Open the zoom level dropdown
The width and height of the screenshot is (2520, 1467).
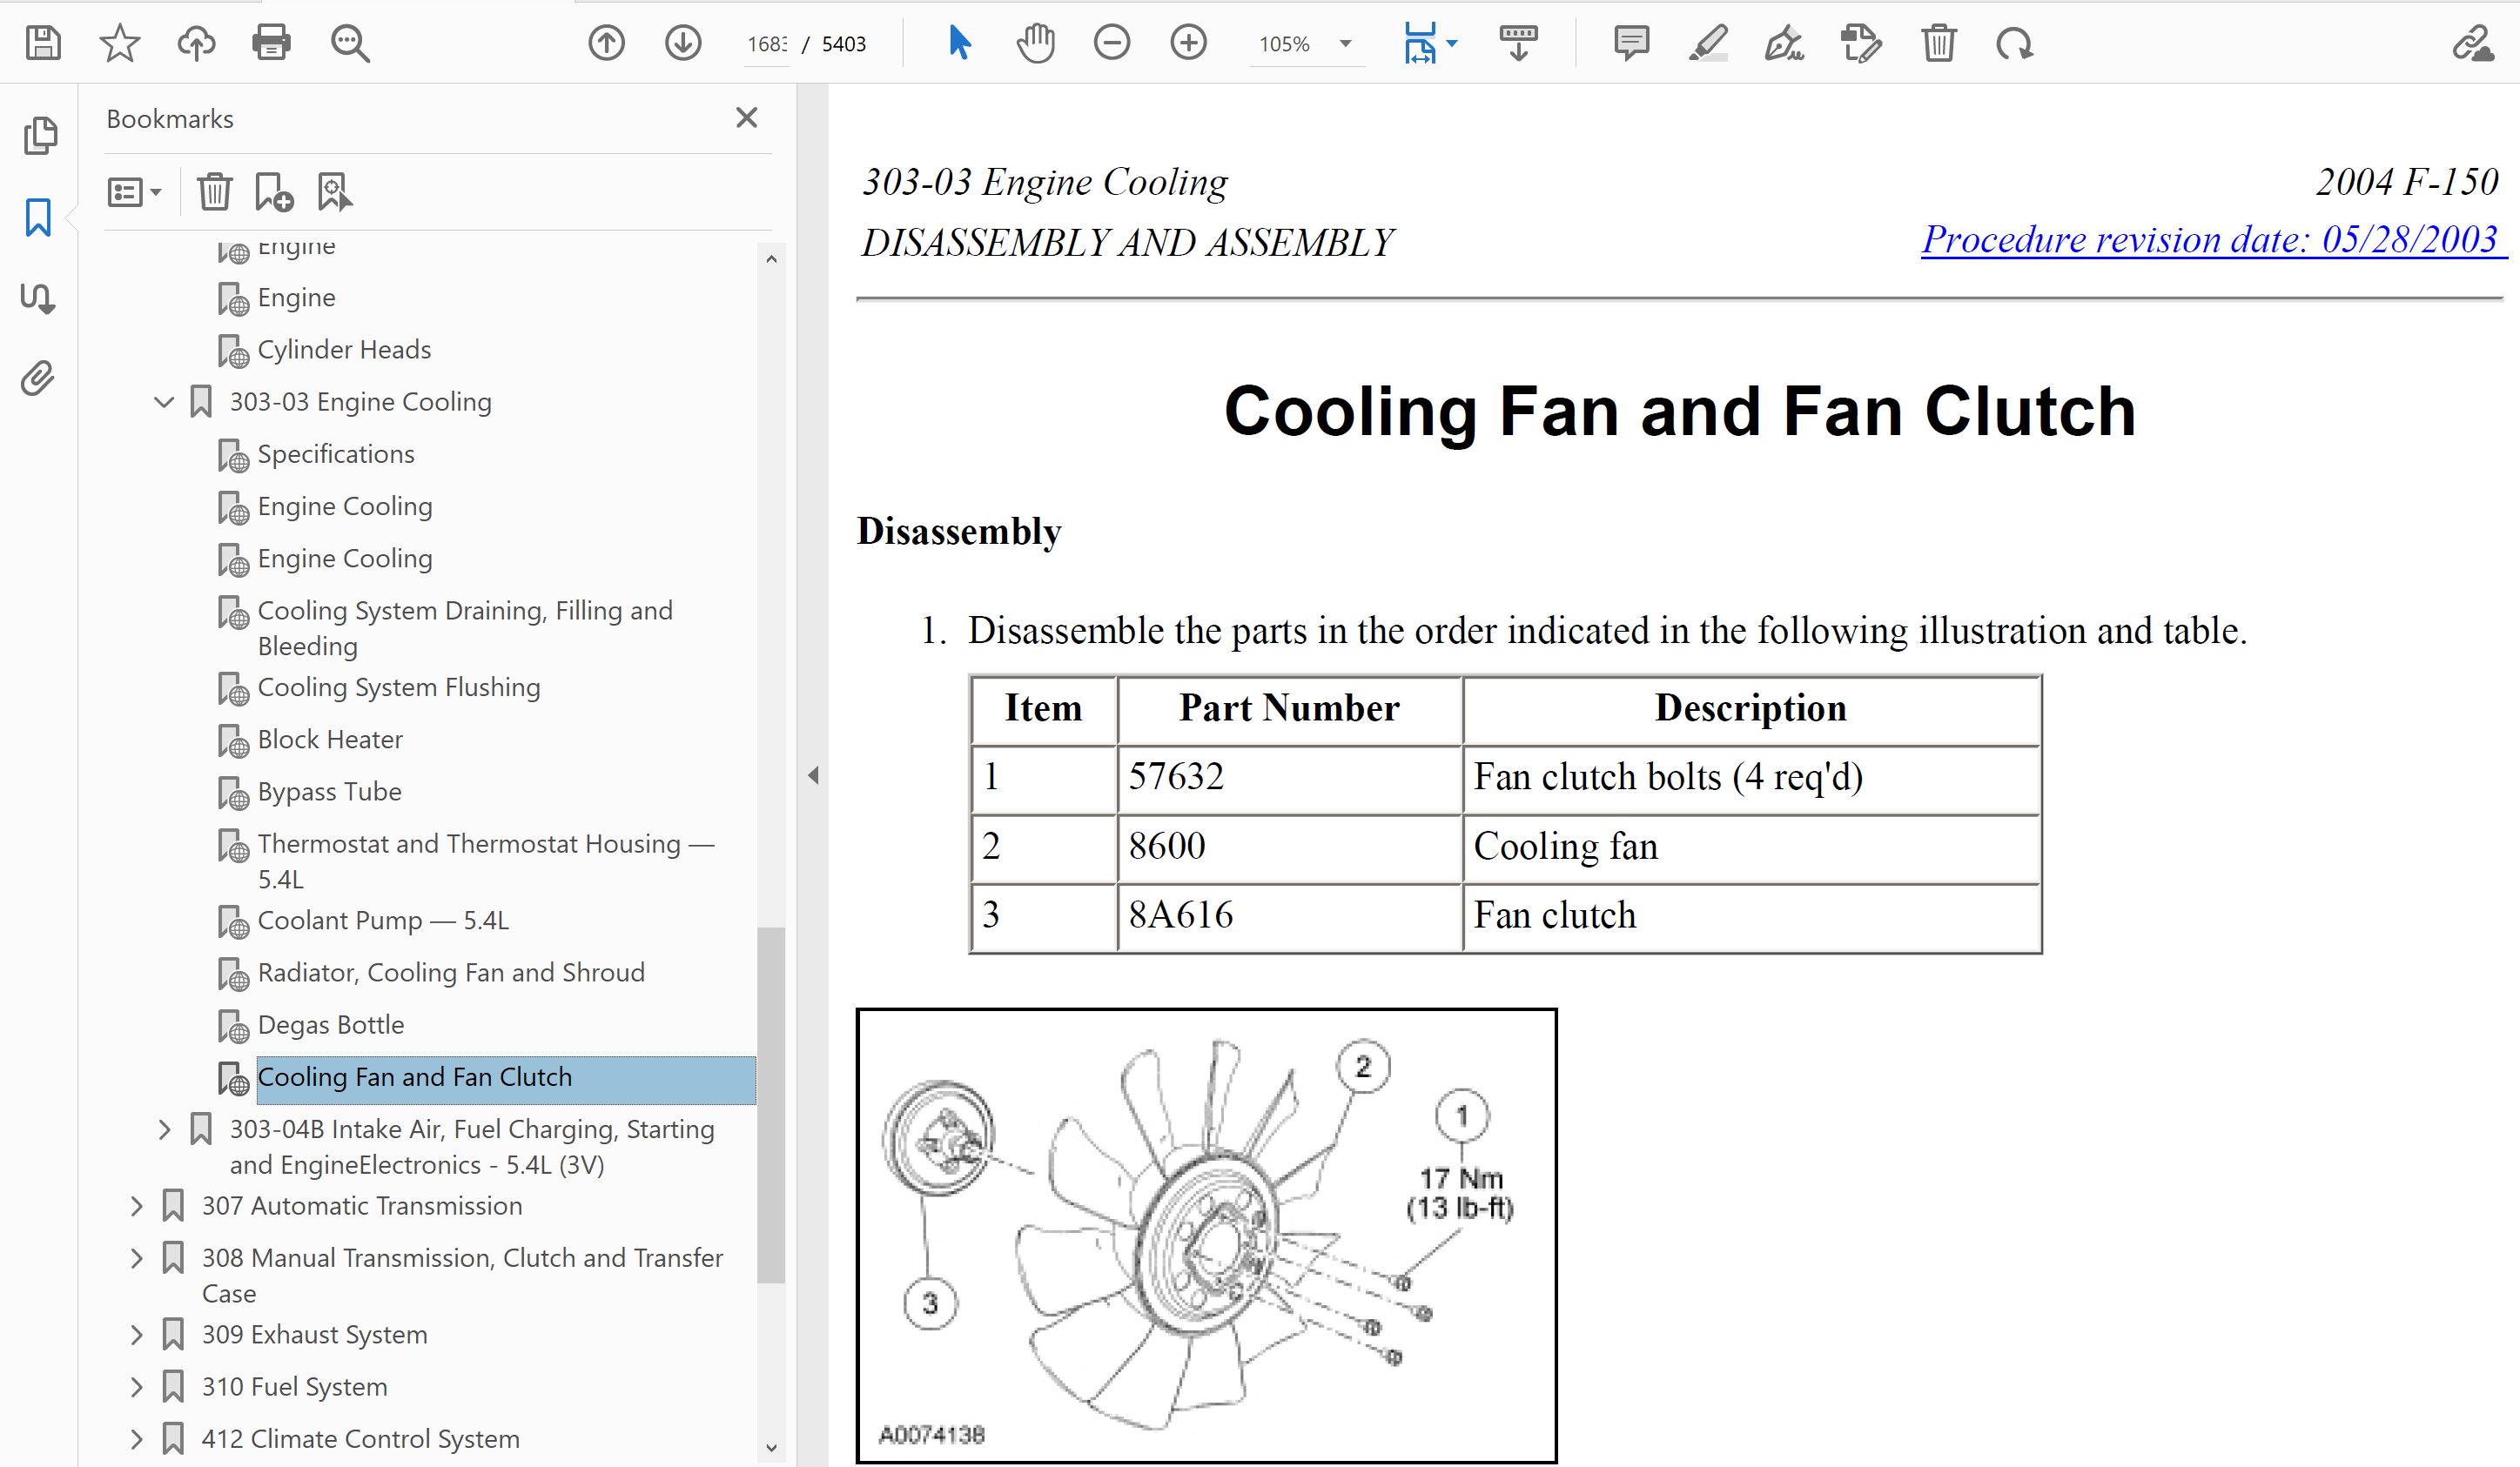point(1345,44)
